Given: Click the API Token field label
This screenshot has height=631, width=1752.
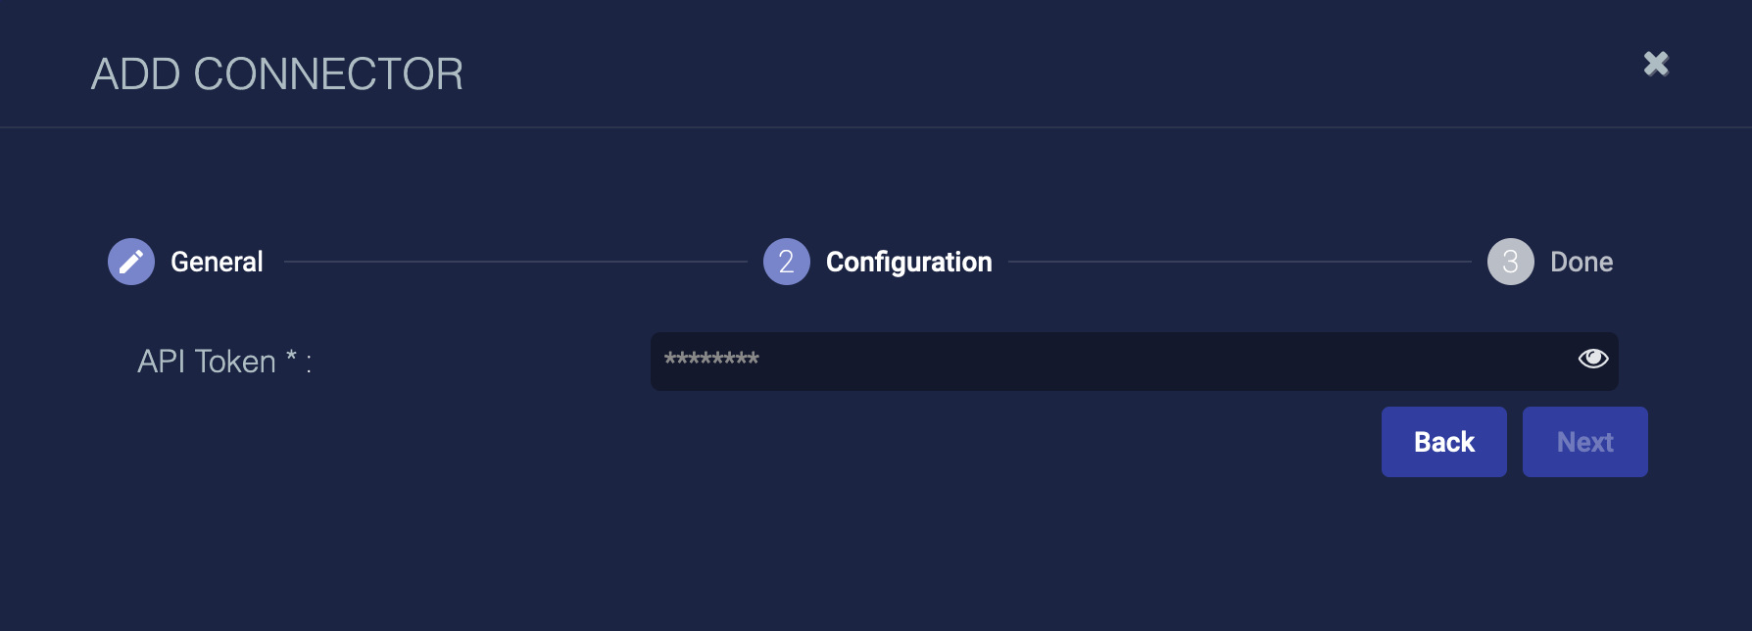Looking at the screenshot, I should [207, 362].
